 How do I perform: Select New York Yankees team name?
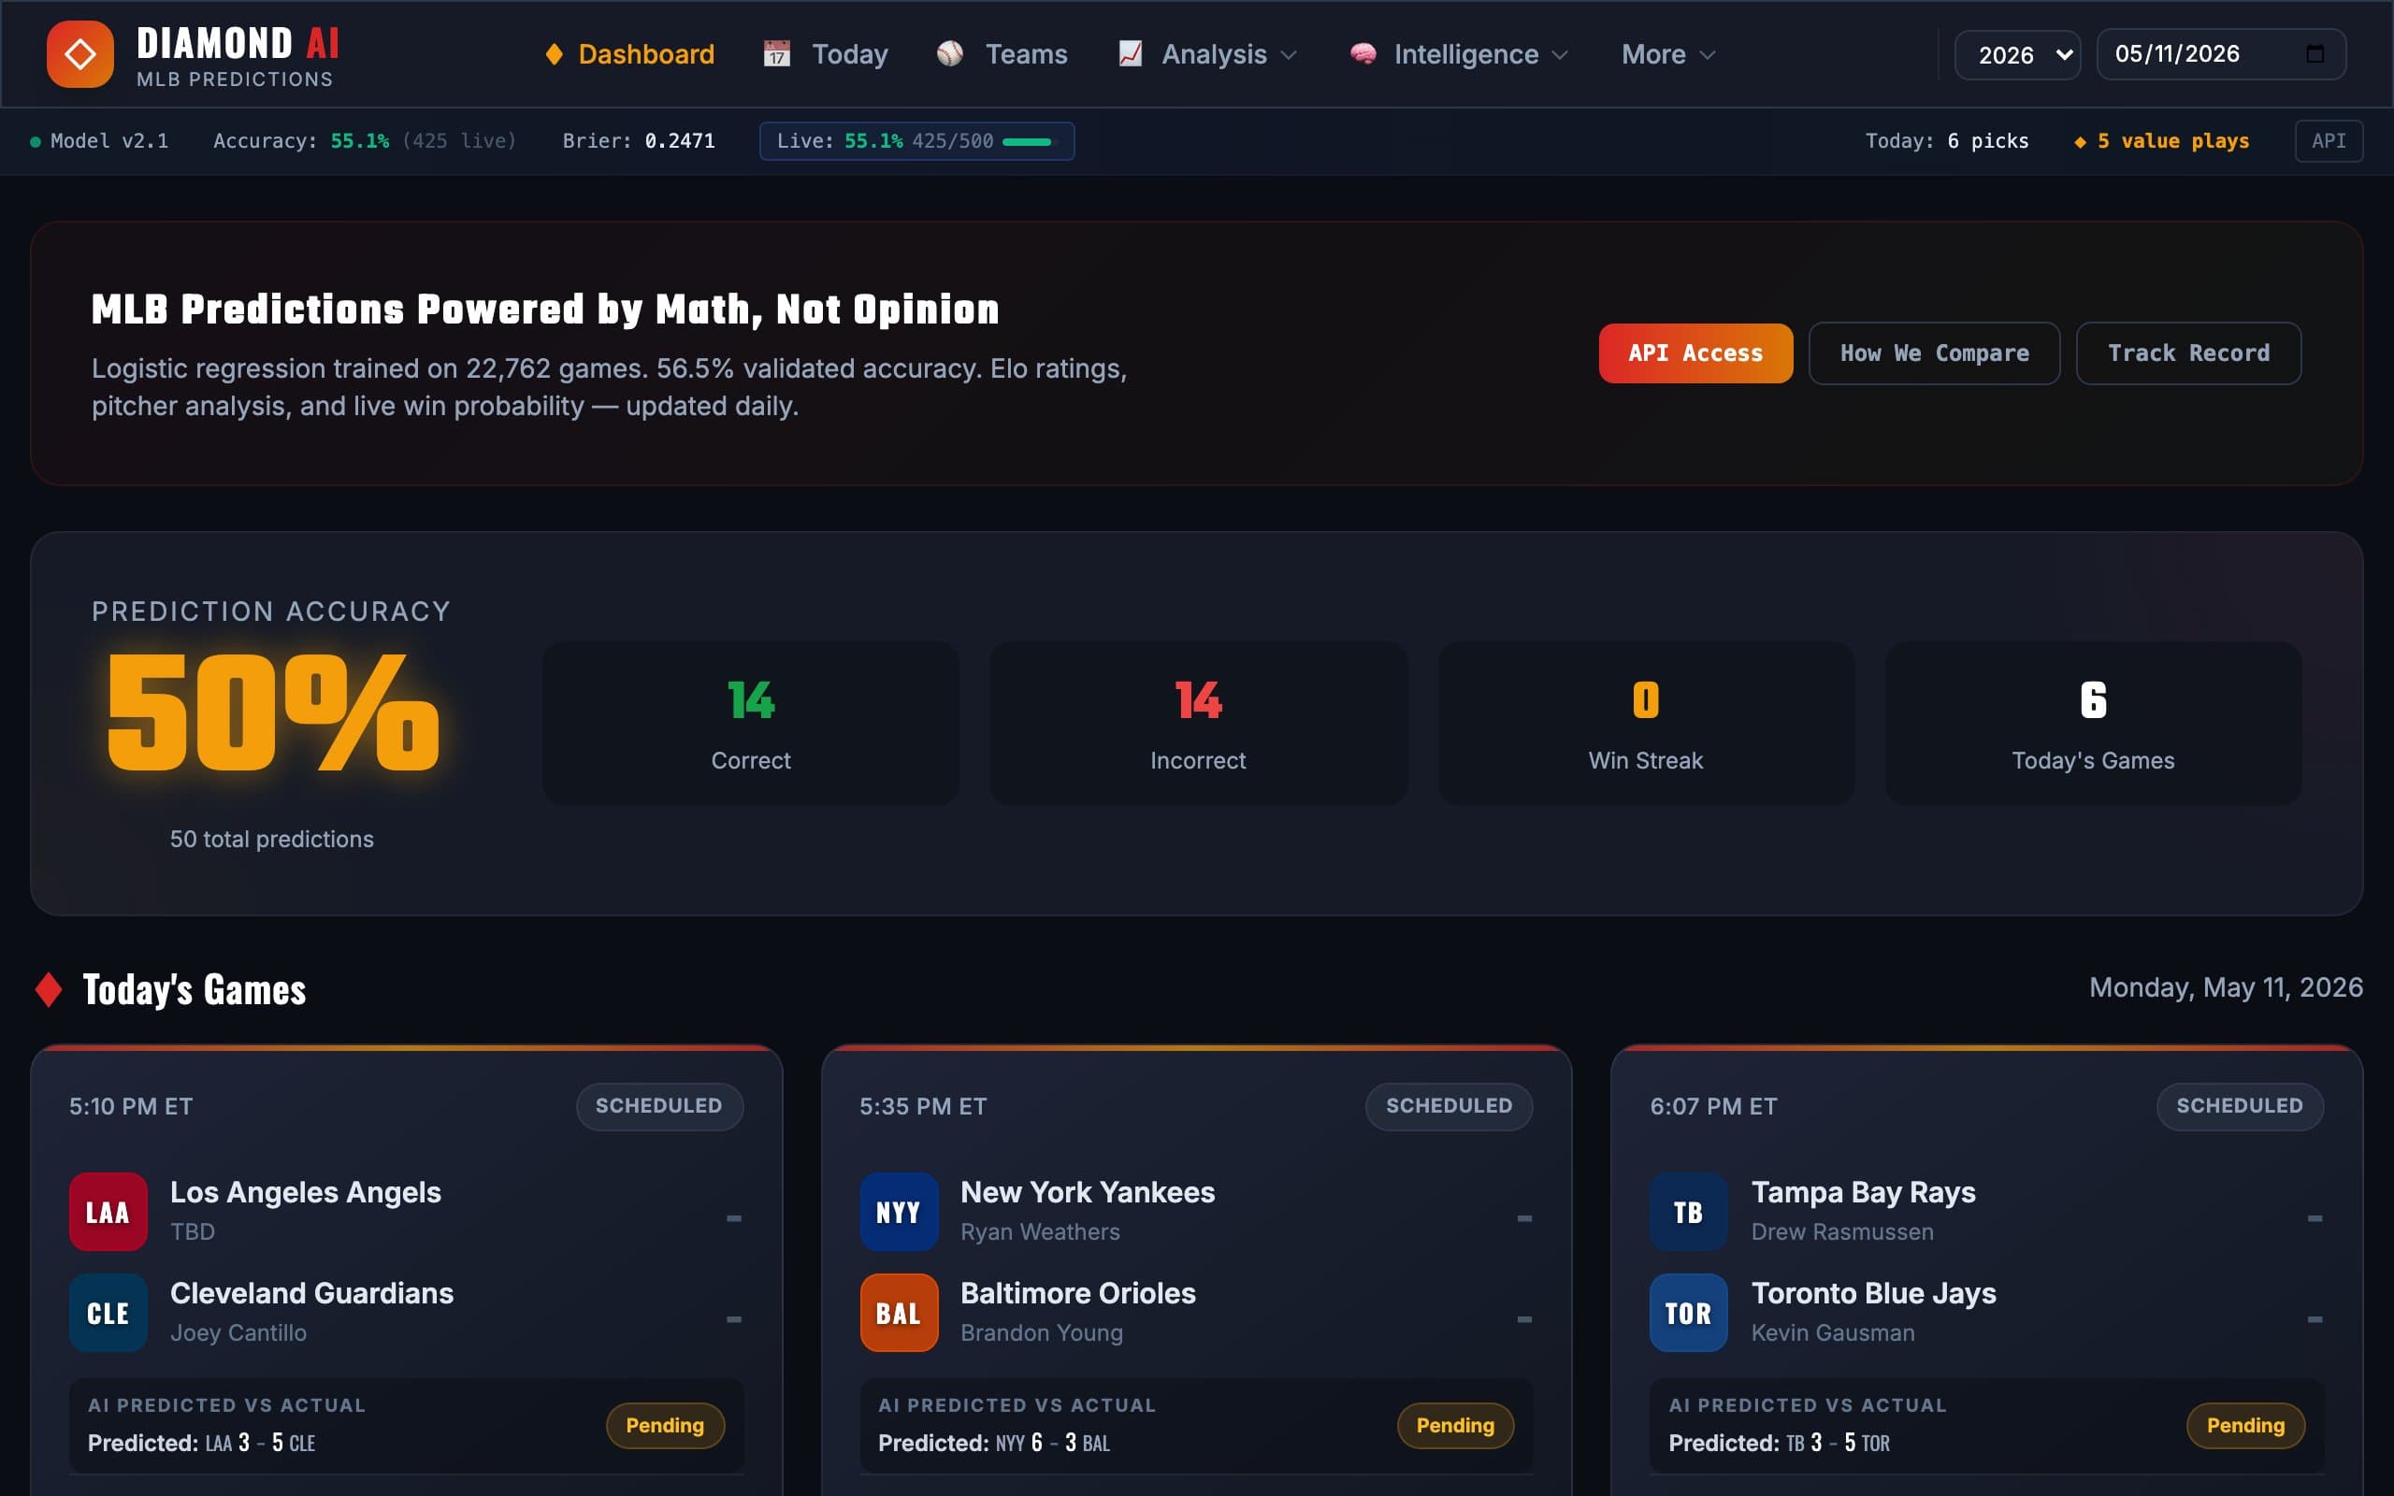(1088, 1193)
